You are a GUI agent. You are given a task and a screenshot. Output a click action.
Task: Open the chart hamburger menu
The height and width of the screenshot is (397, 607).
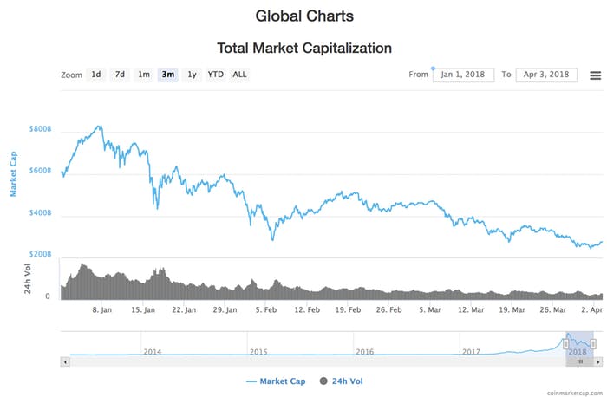click(595, 75)
